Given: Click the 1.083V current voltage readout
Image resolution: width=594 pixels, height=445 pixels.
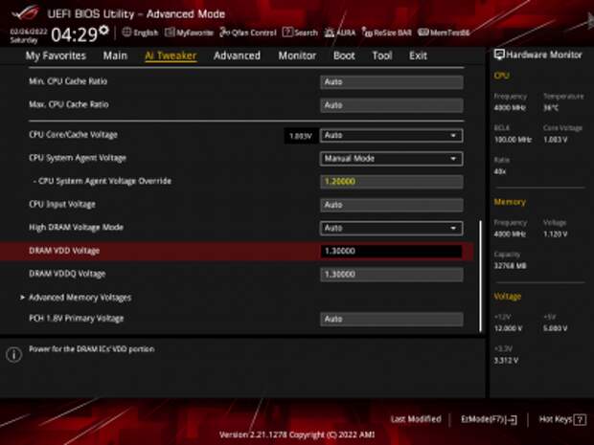Looking at the screenshot, I should [x=301, y=136].
